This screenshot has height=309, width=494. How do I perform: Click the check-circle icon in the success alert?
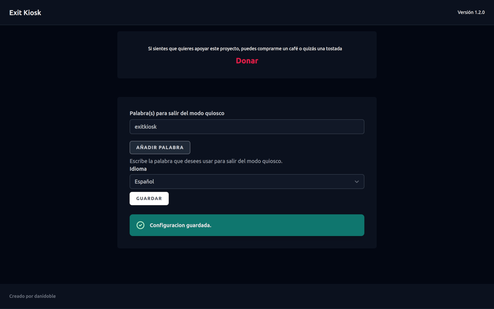tap(140, 225)
